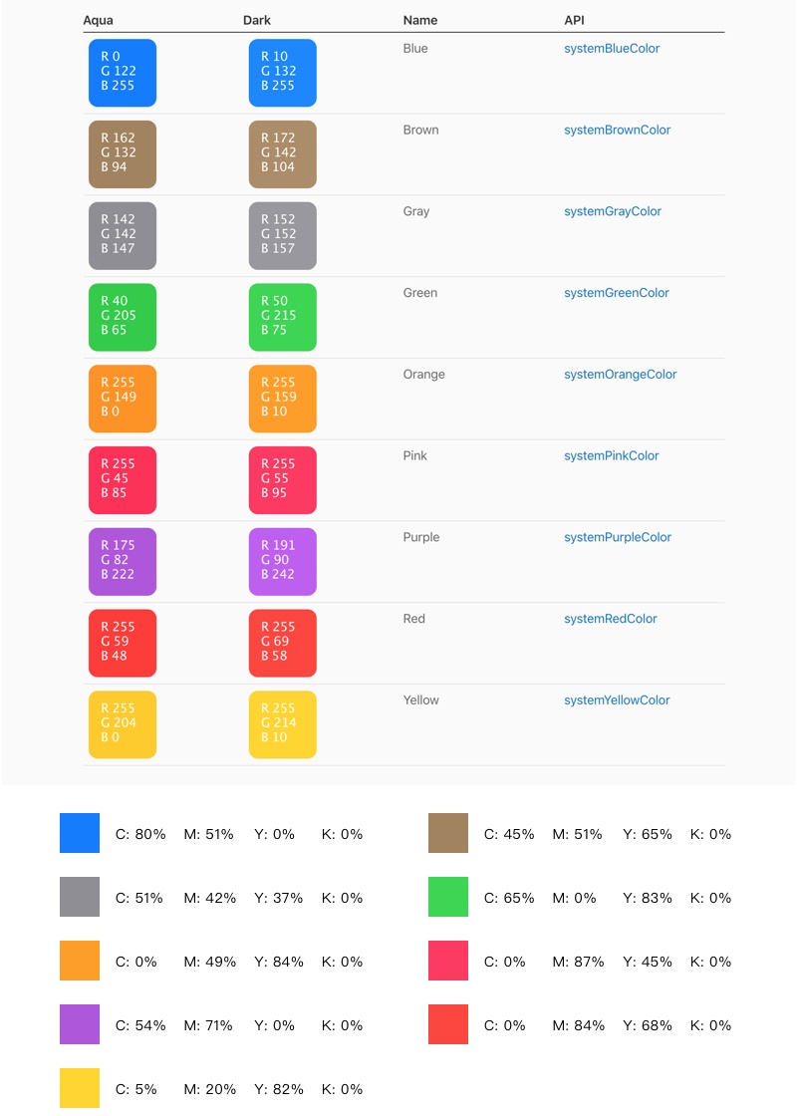797x1116 pixels.
Task: Pick the Dark green swatch G 215
Action: pyautogui.click(x=283, y=318)
